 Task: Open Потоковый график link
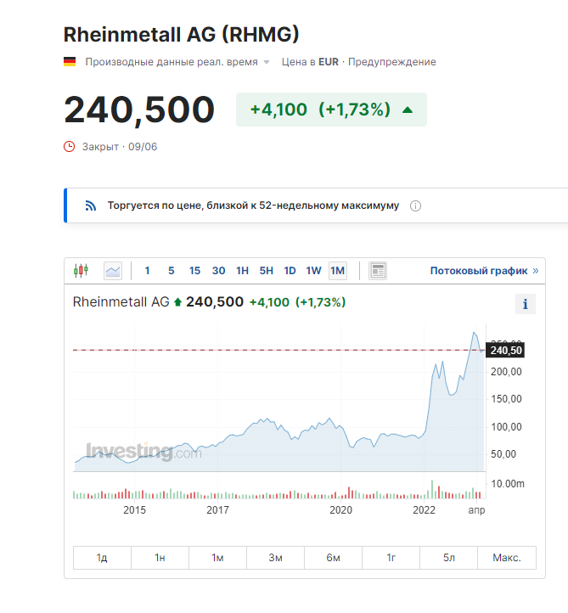point(484,271)
